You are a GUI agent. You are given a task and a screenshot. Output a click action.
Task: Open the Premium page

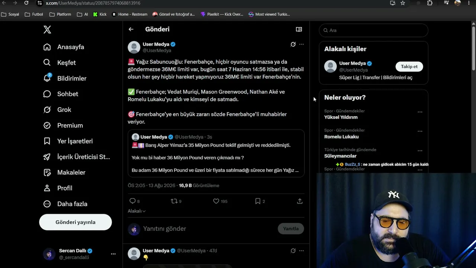pos(63,125)
